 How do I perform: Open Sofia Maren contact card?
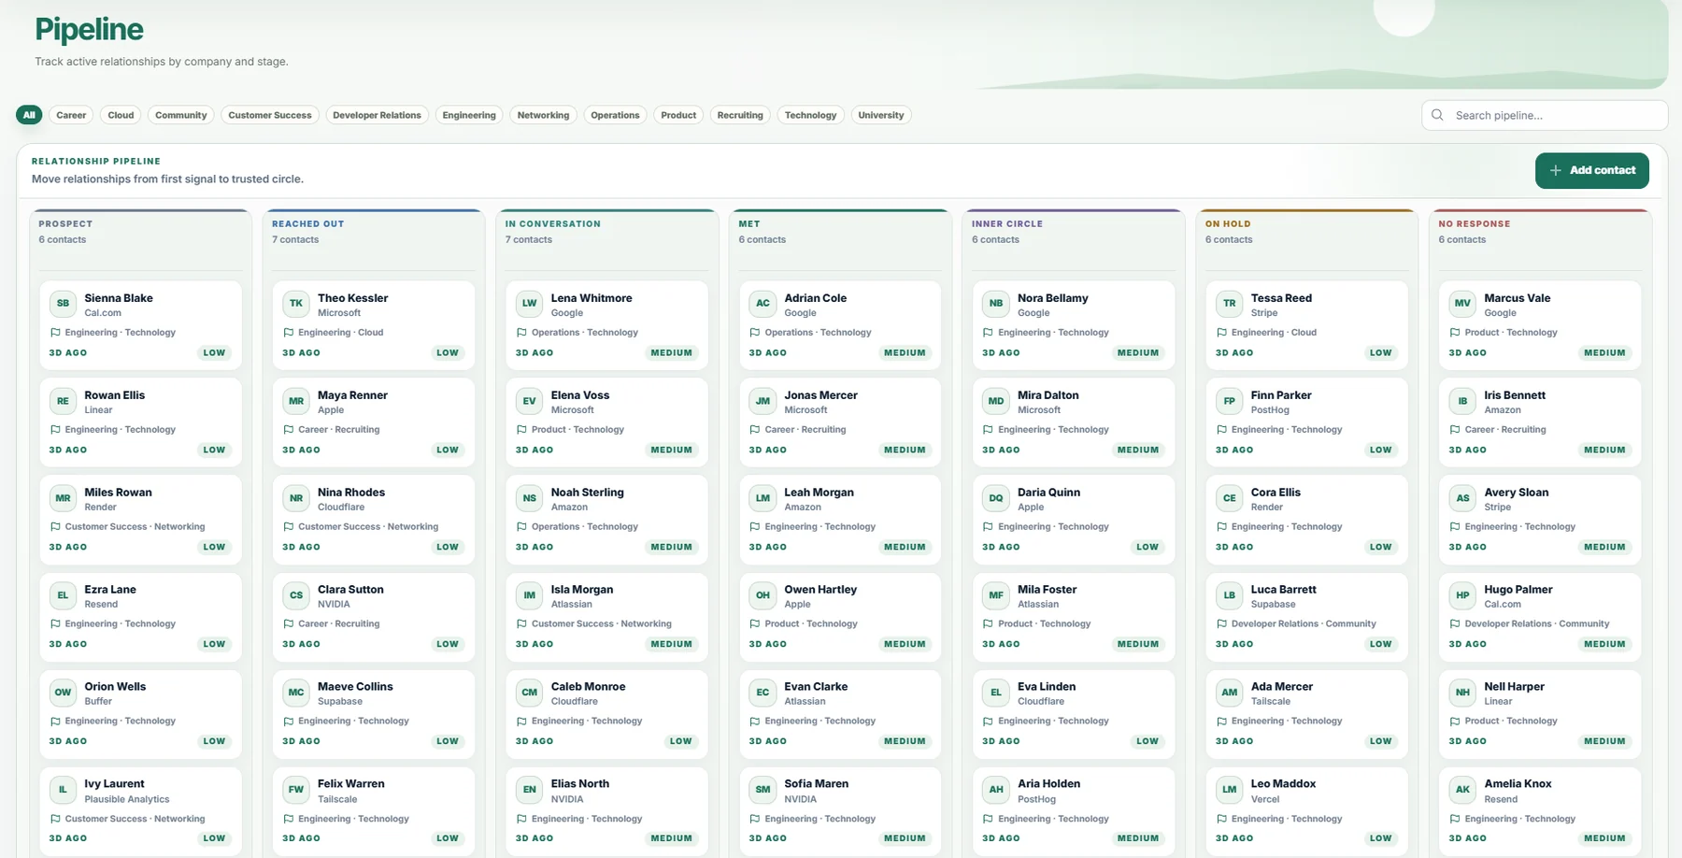click(x=840, y=811)
